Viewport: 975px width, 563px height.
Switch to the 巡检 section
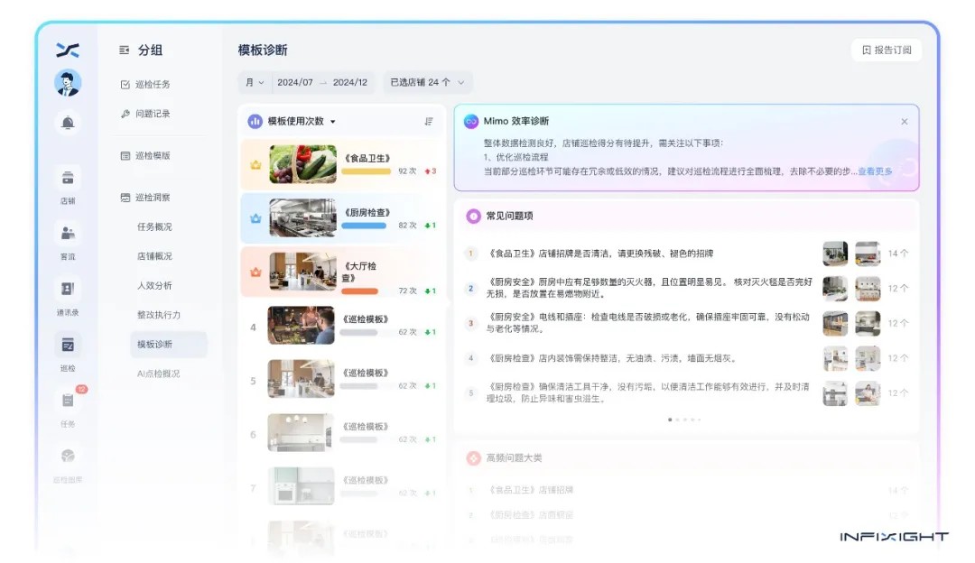[x=68, y=353]
